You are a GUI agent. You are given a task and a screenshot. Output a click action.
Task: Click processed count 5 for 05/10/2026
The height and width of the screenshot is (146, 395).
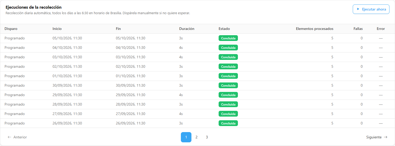(332, 38)
